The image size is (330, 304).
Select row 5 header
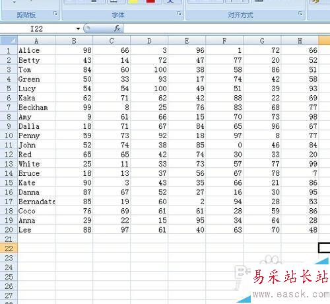click(9, 89)
